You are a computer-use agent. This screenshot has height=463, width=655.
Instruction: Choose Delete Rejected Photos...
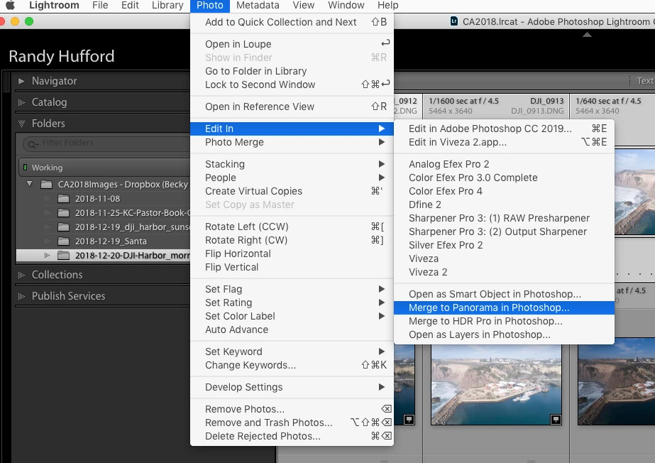pyautogui.click(x=292, y=436)
